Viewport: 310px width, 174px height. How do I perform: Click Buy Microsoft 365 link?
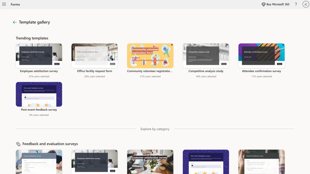pyautogui.click(x=278, y=4)
